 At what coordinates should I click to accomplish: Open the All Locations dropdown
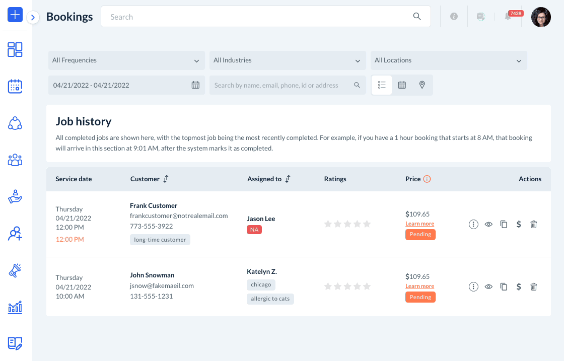(449, 60)
